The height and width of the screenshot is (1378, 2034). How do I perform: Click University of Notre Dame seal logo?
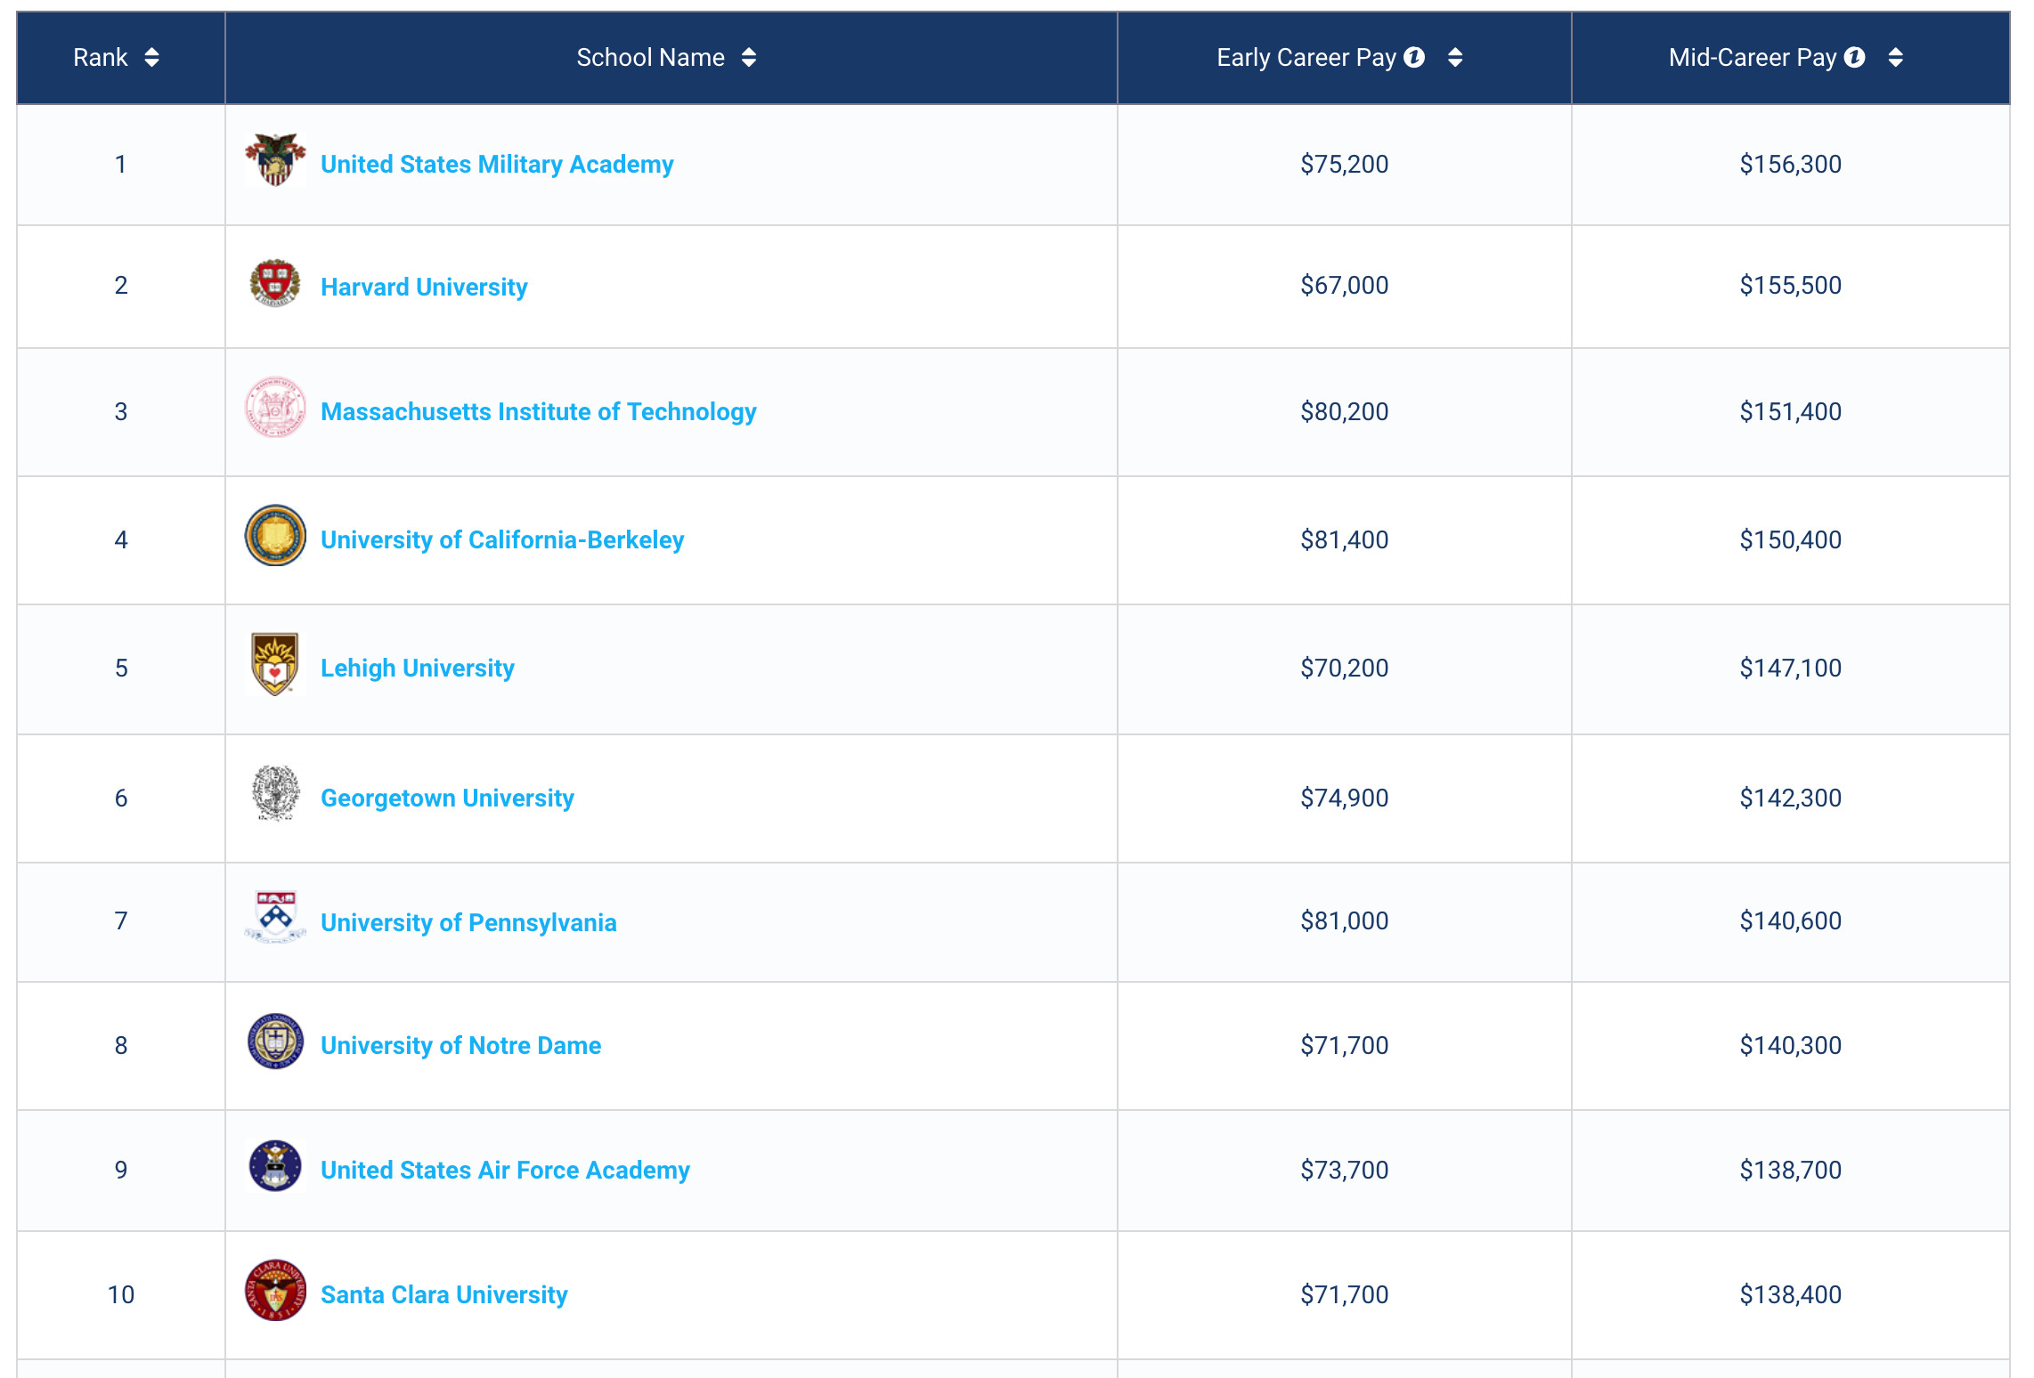click(275, 1041)
